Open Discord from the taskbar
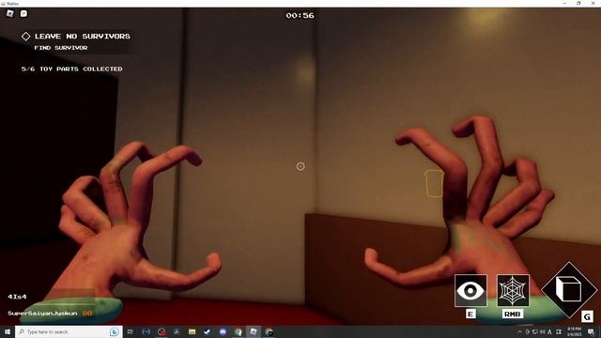The width and height of the screenshot is (601, 338). click(223, 331)
